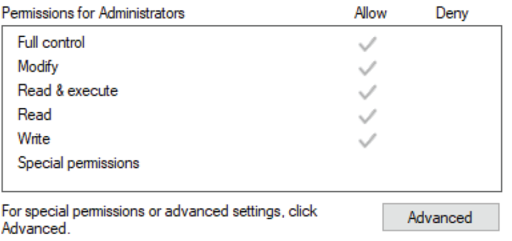Click the Read & execute Allow checkmark
This screenshot has width=512, height=241.
point(368,93)
